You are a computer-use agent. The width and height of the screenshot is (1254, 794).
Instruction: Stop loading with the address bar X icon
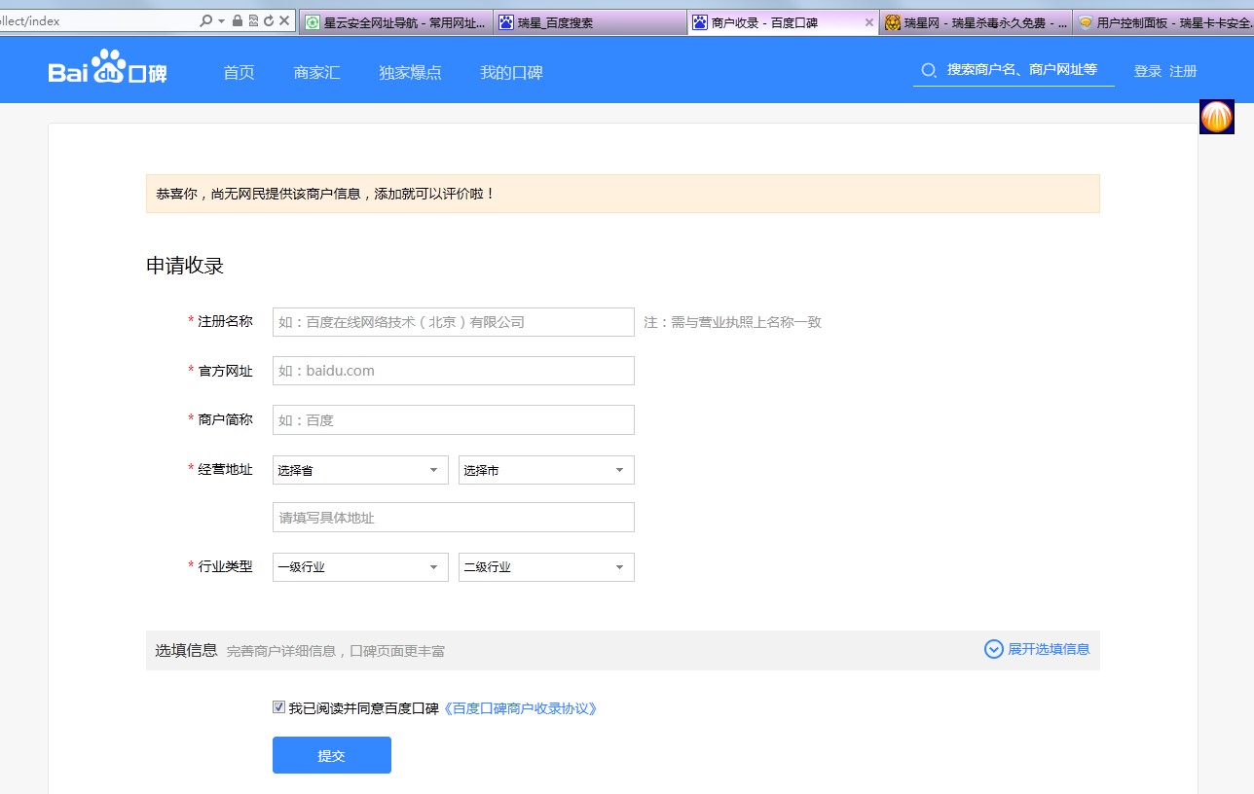[283, 20]
